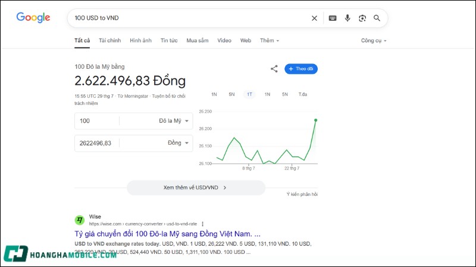Click the Theo dõi follow button

click(301, 69)
